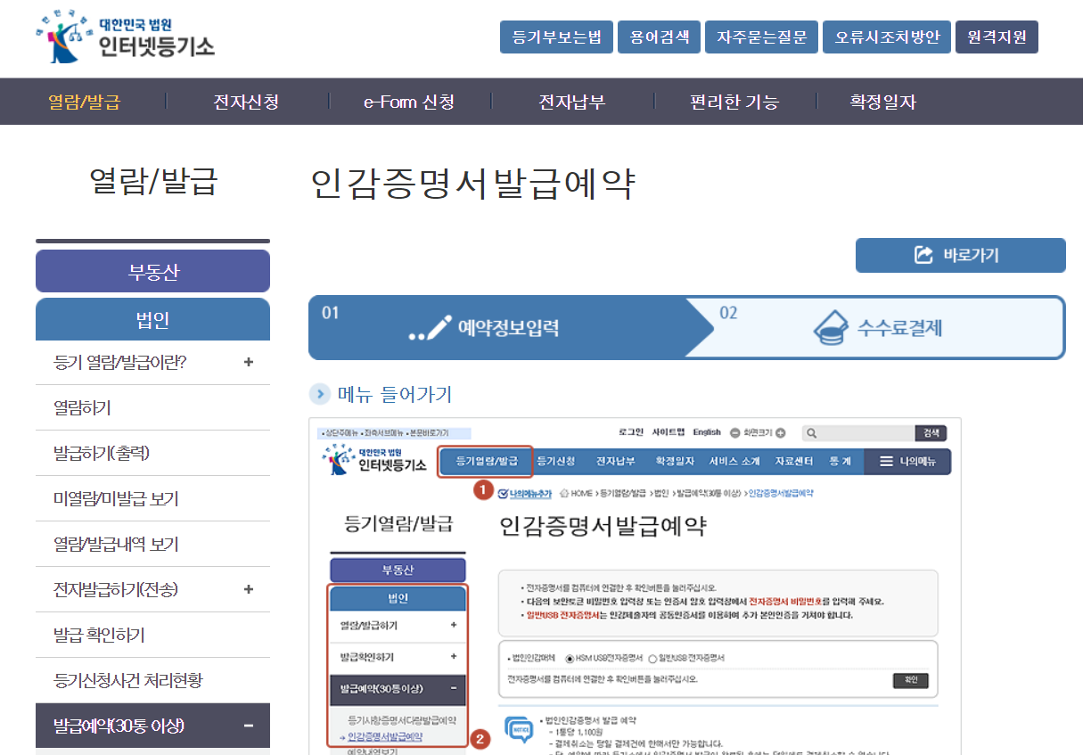Collapse 발급예약(30통 이상) with its minus sign
Viewport: 1091px width, 755px height.
point(248,726)
